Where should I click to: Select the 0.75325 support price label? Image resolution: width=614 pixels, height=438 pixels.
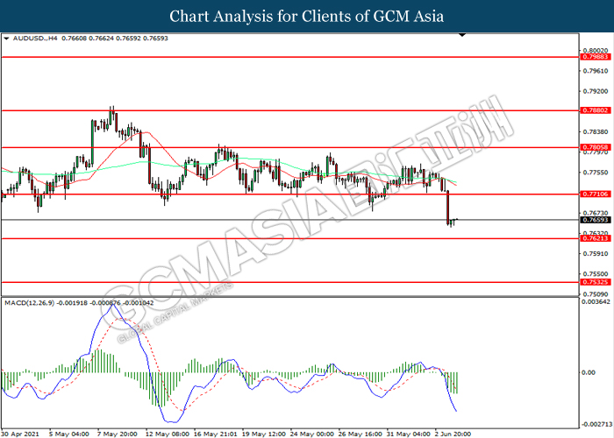tap(596, 282)
